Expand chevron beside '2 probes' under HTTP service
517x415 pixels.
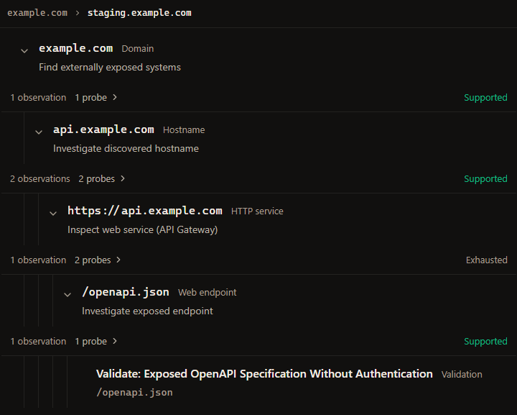point(118,260)
